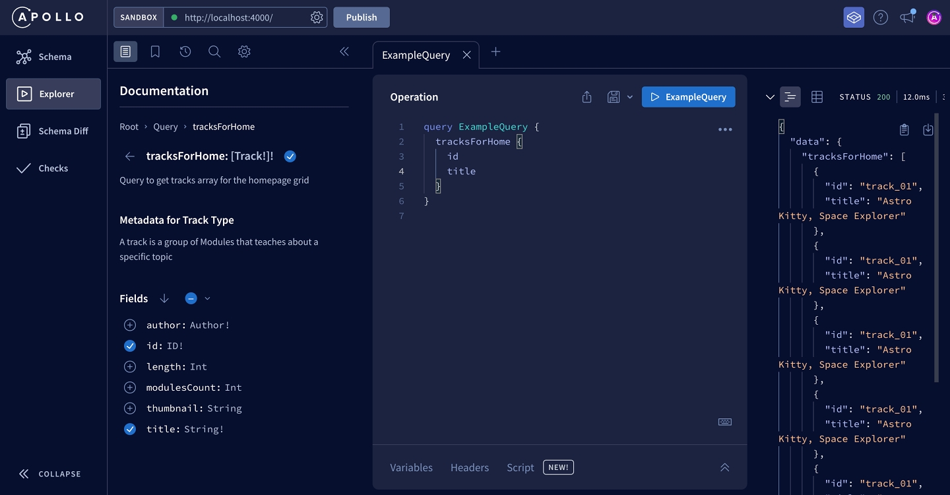The width and height of the screenshot is (950, 495).
Task: Click the search magnifier icon
Action: point(214,51)
